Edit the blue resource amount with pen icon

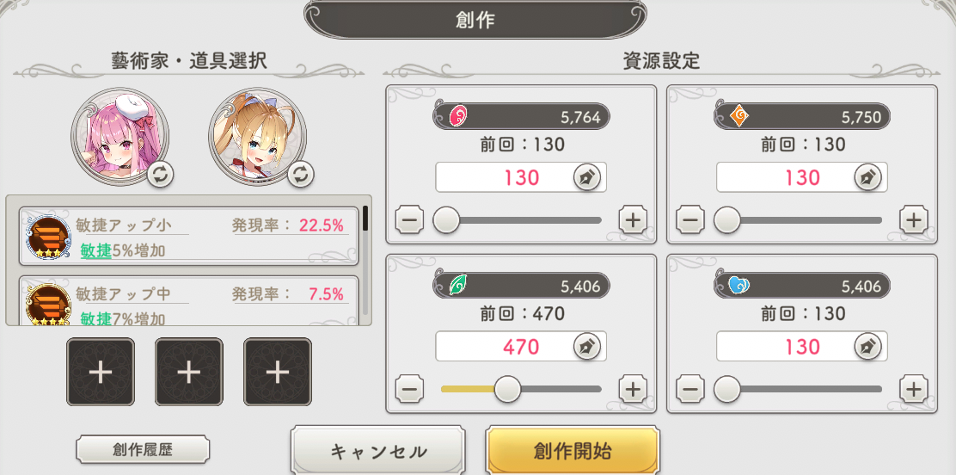(867, 347)
